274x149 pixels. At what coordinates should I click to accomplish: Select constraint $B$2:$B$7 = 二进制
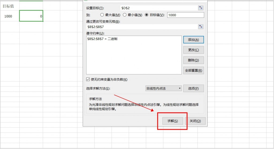[102, 39]
